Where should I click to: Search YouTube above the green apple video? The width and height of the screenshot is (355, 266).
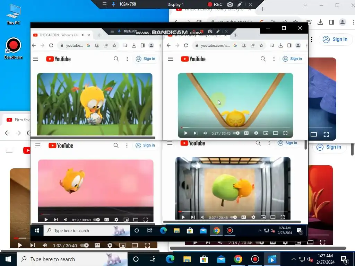click(258, 143)
